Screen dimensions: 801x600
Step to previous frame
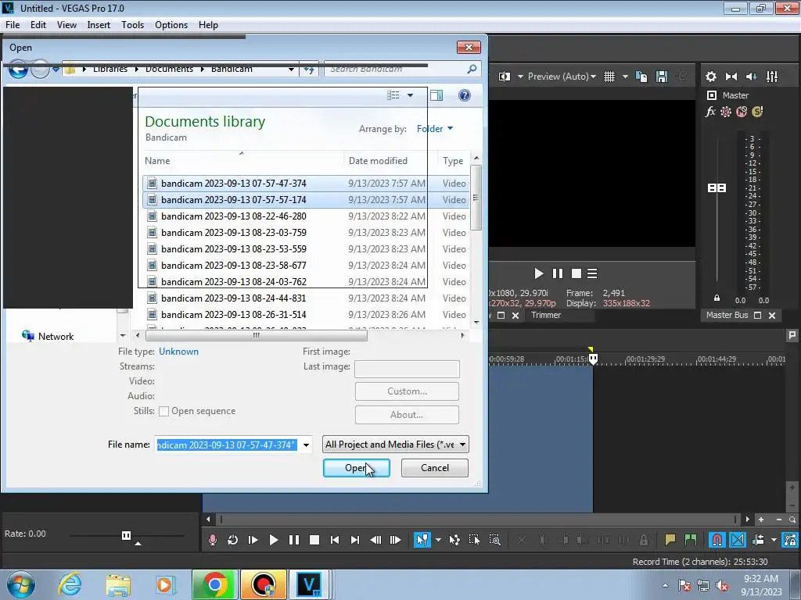pyautogui.click(x=375, y=540)
